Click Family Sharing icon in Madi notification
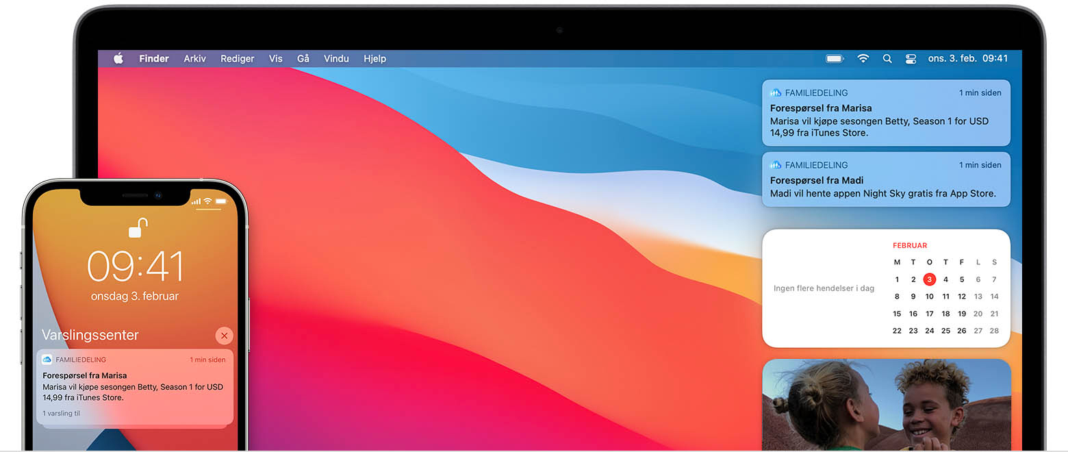1068x452 pixels. 776,165
